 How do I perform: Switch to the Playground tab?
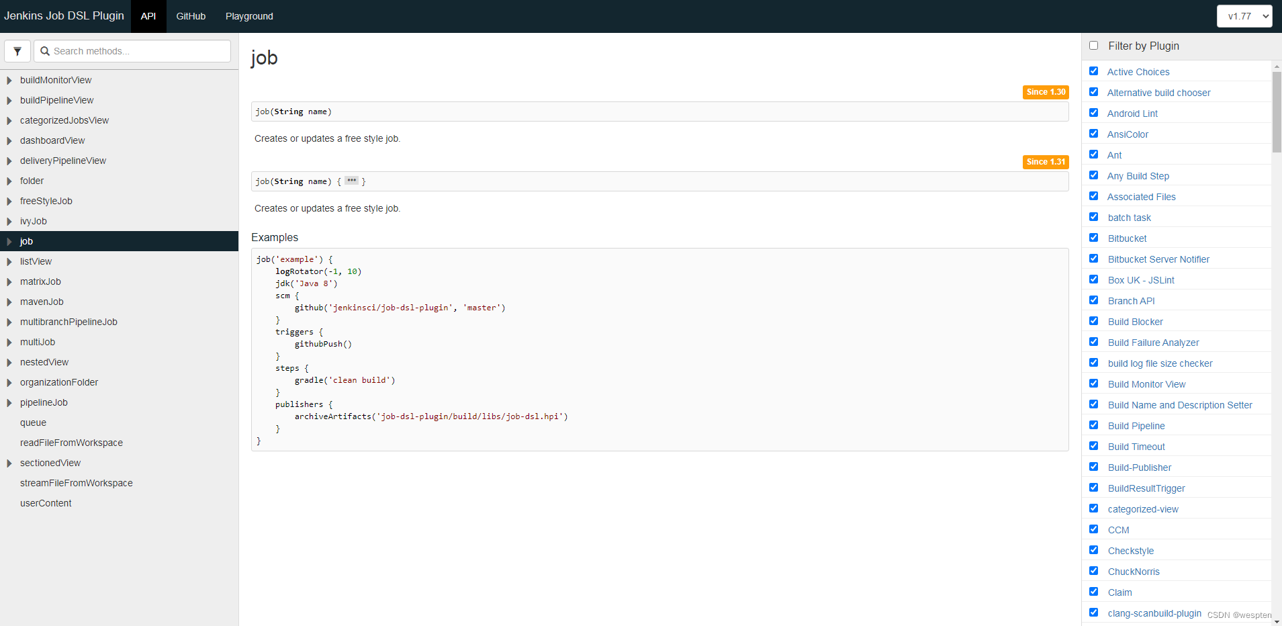pos(249,16)
